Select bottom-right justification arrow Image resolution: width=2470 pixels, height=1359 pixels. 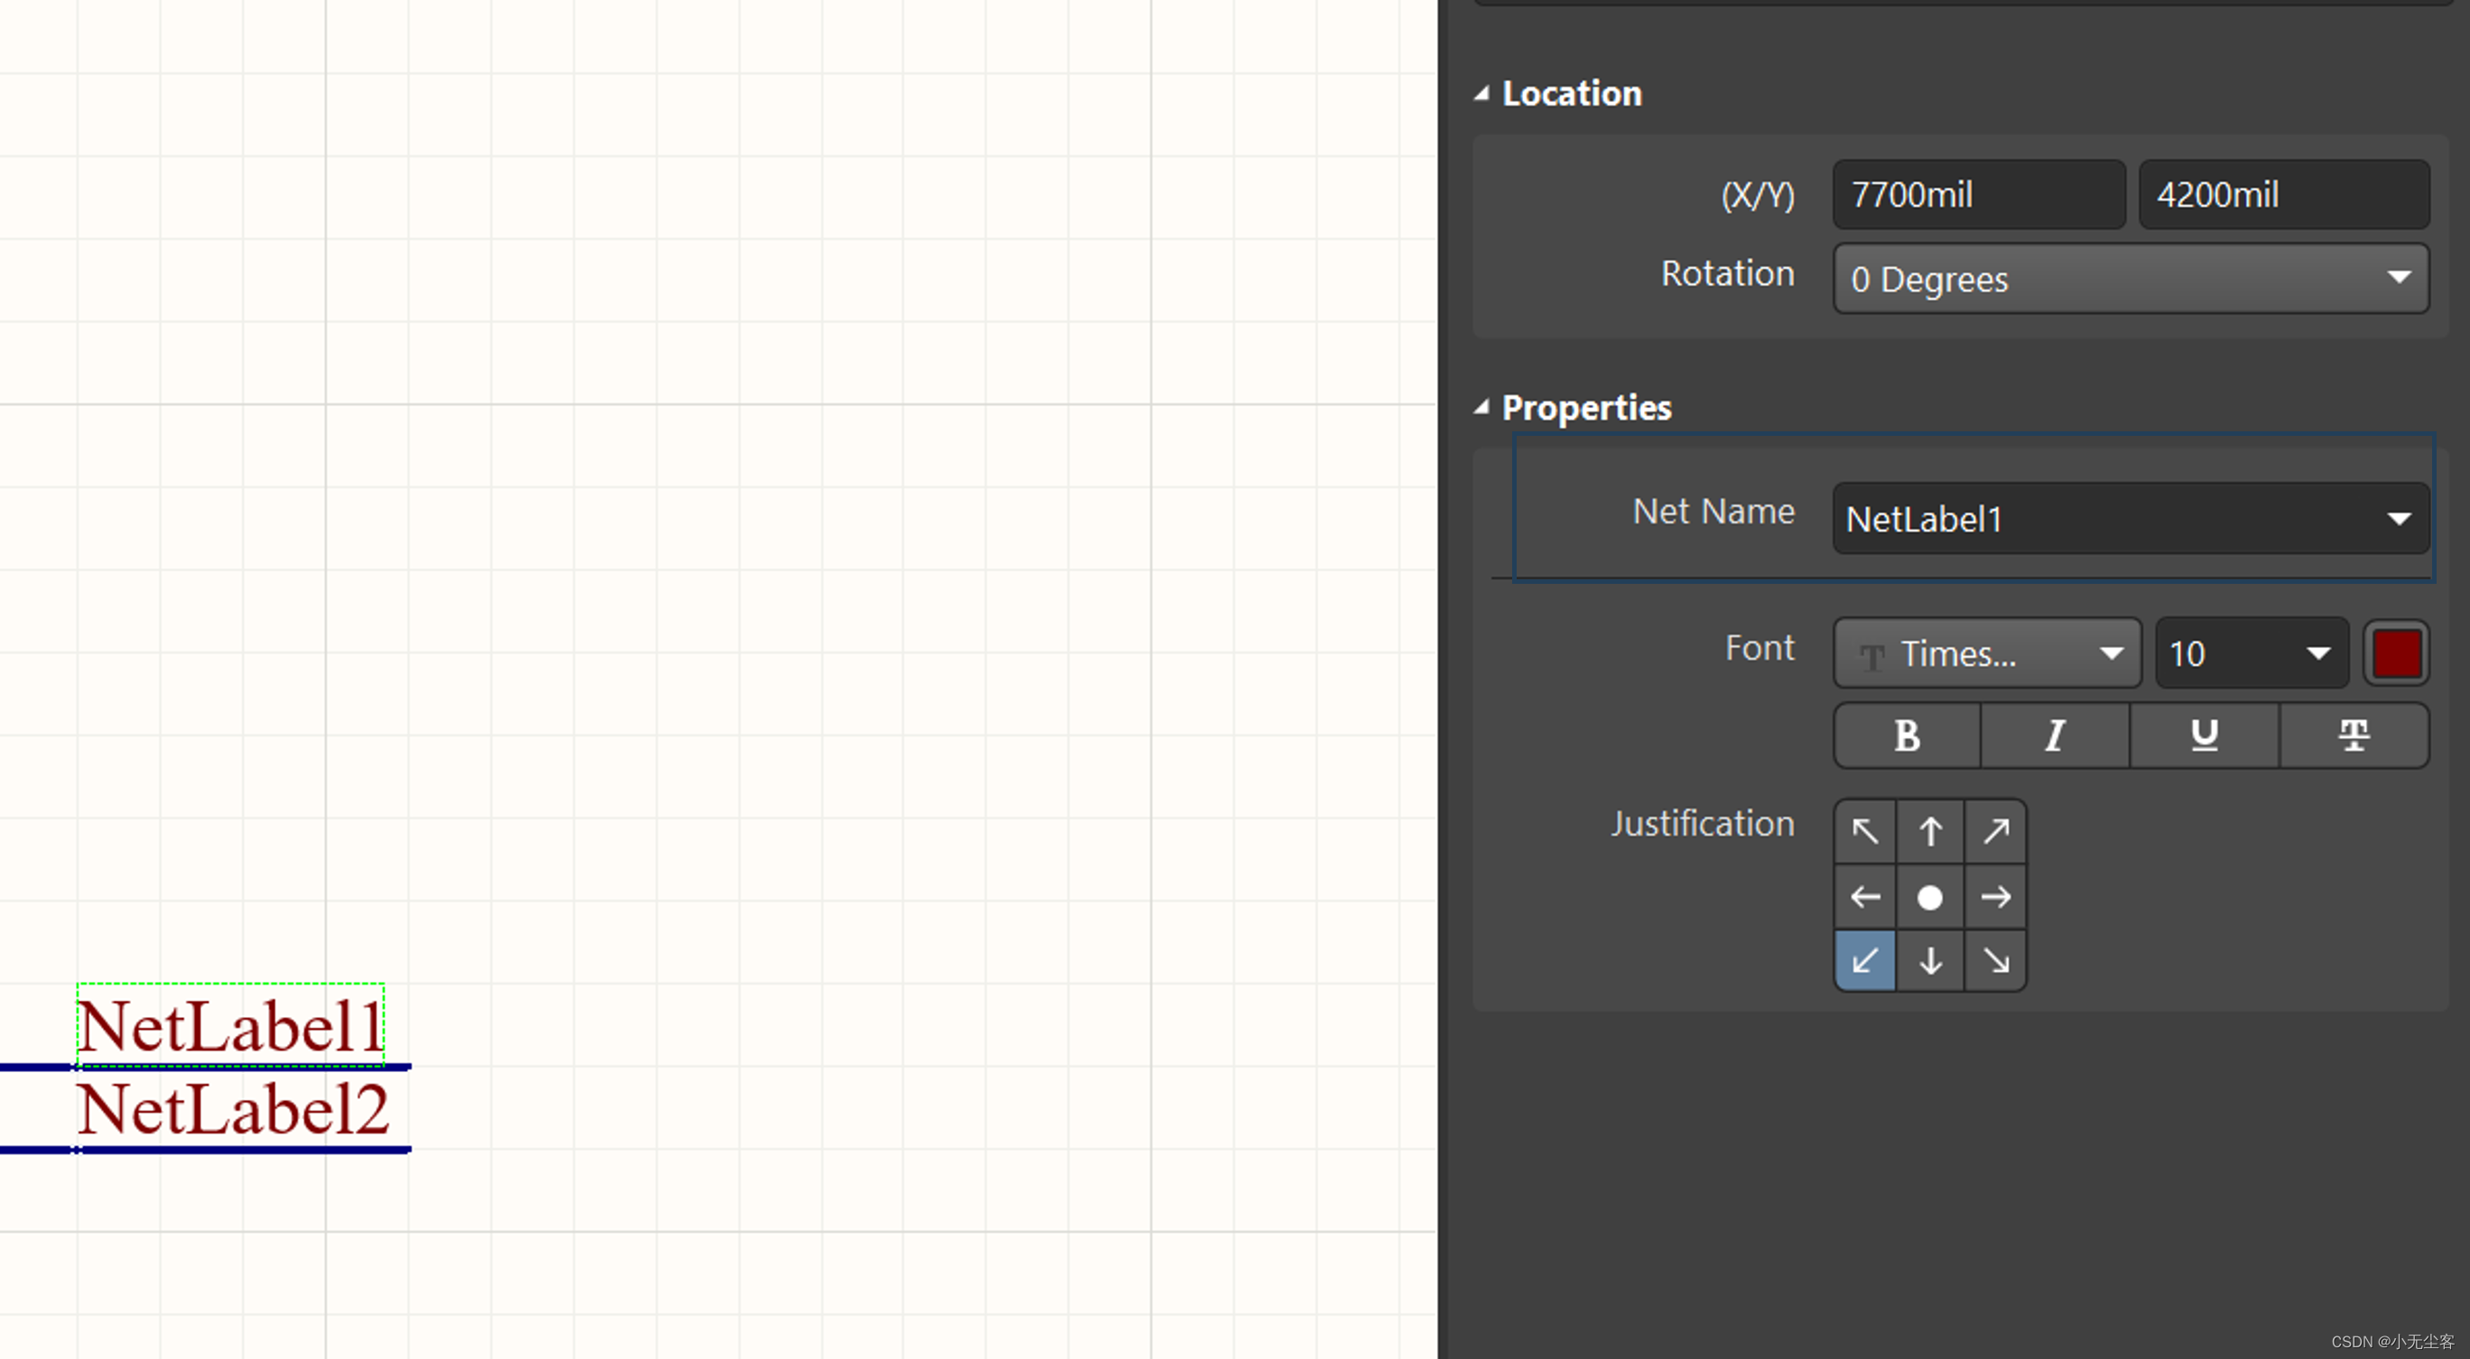click(1995, 960)
